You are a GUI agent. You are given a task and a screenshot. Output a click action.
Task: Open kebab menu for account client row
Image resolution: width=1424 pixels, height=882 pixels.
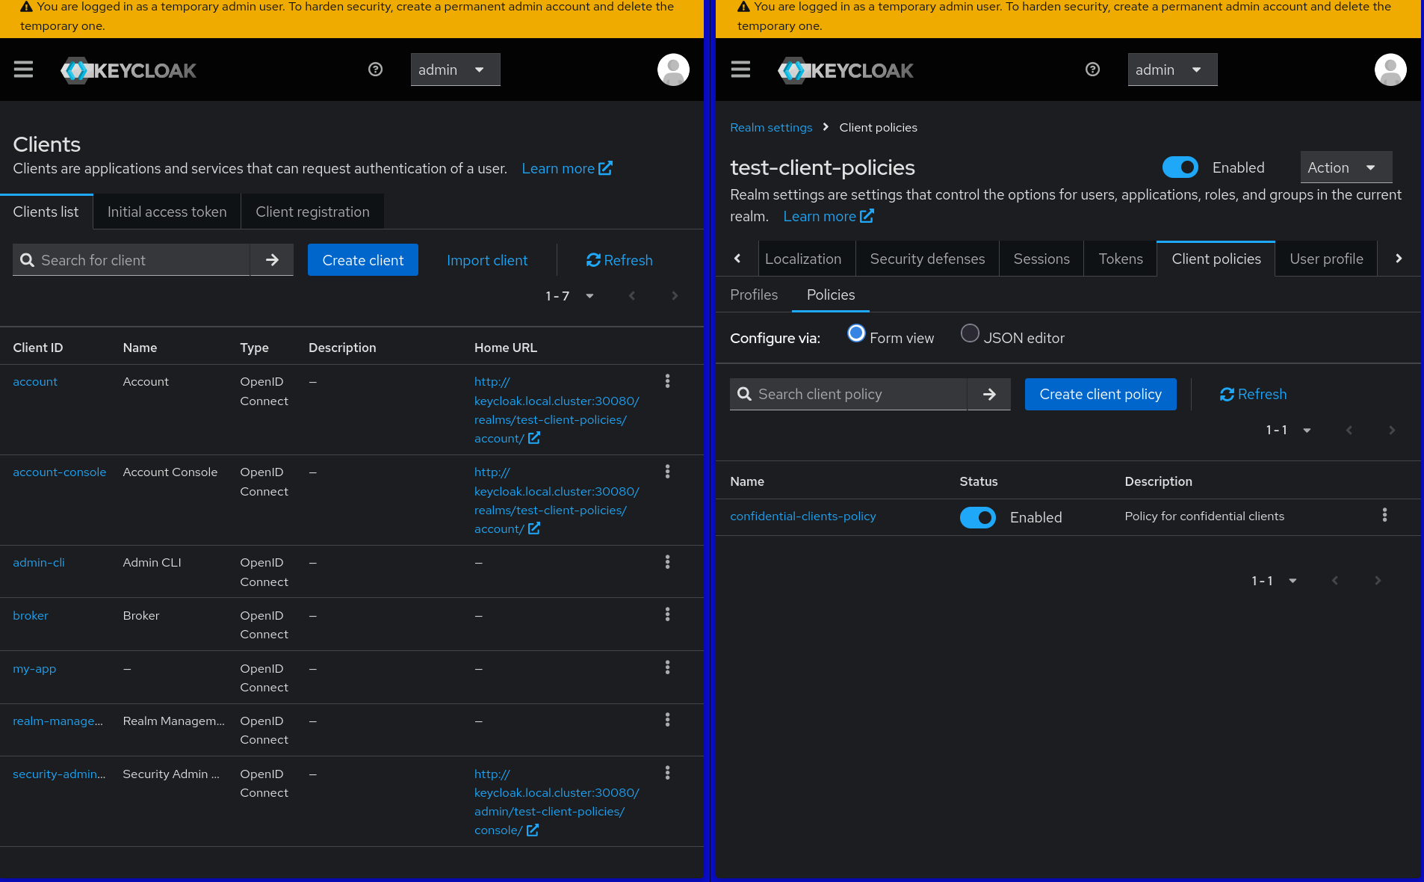pyautogui.click(x=667, y=381)
